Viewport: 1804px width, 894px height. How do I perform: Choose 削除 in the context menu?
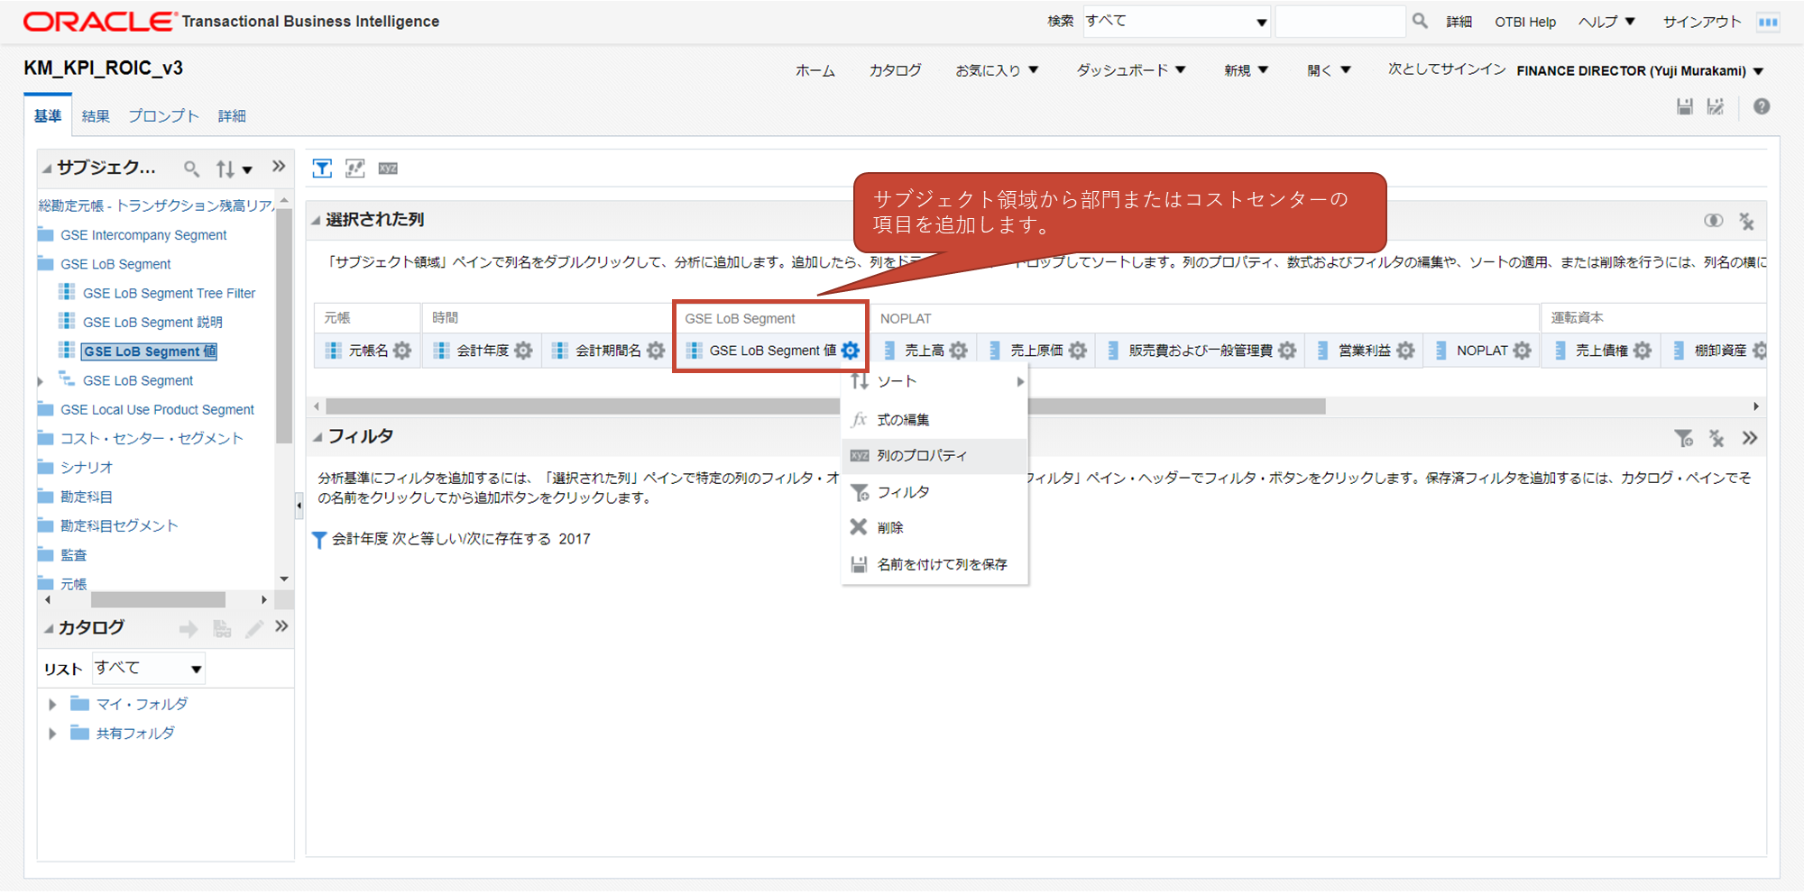point(935,528)
